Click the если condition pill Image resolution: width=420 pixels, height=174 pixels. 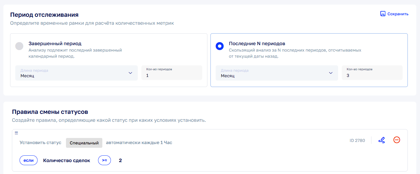point(28,160)
